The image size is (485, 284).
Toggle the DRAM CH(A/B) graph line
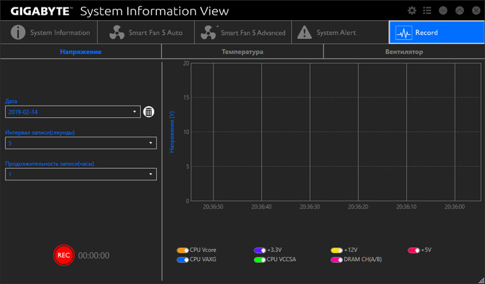[x=337, y=260]
